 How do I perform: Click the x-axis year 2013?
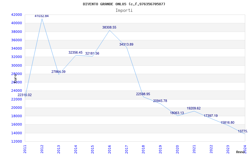(59, 149)
